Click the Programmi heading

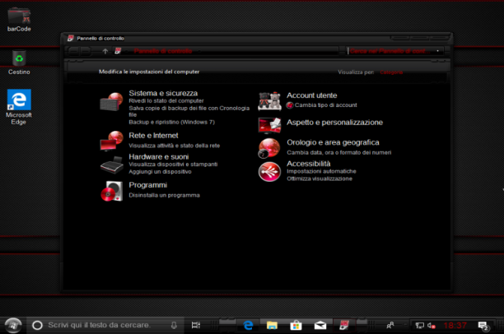point(148,185)
